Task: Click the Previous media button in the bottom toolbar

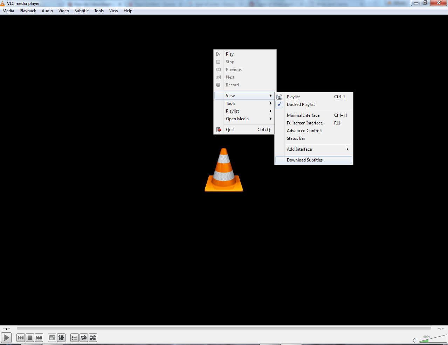Action: pyautogui.click(x=21, y=338)
